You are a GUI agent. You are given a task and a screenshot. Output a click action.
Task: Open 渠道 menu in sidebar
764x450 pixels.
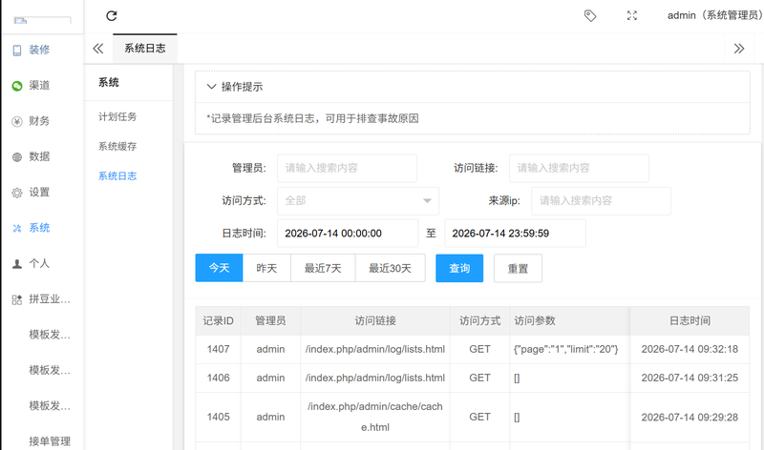pos(39,85)
